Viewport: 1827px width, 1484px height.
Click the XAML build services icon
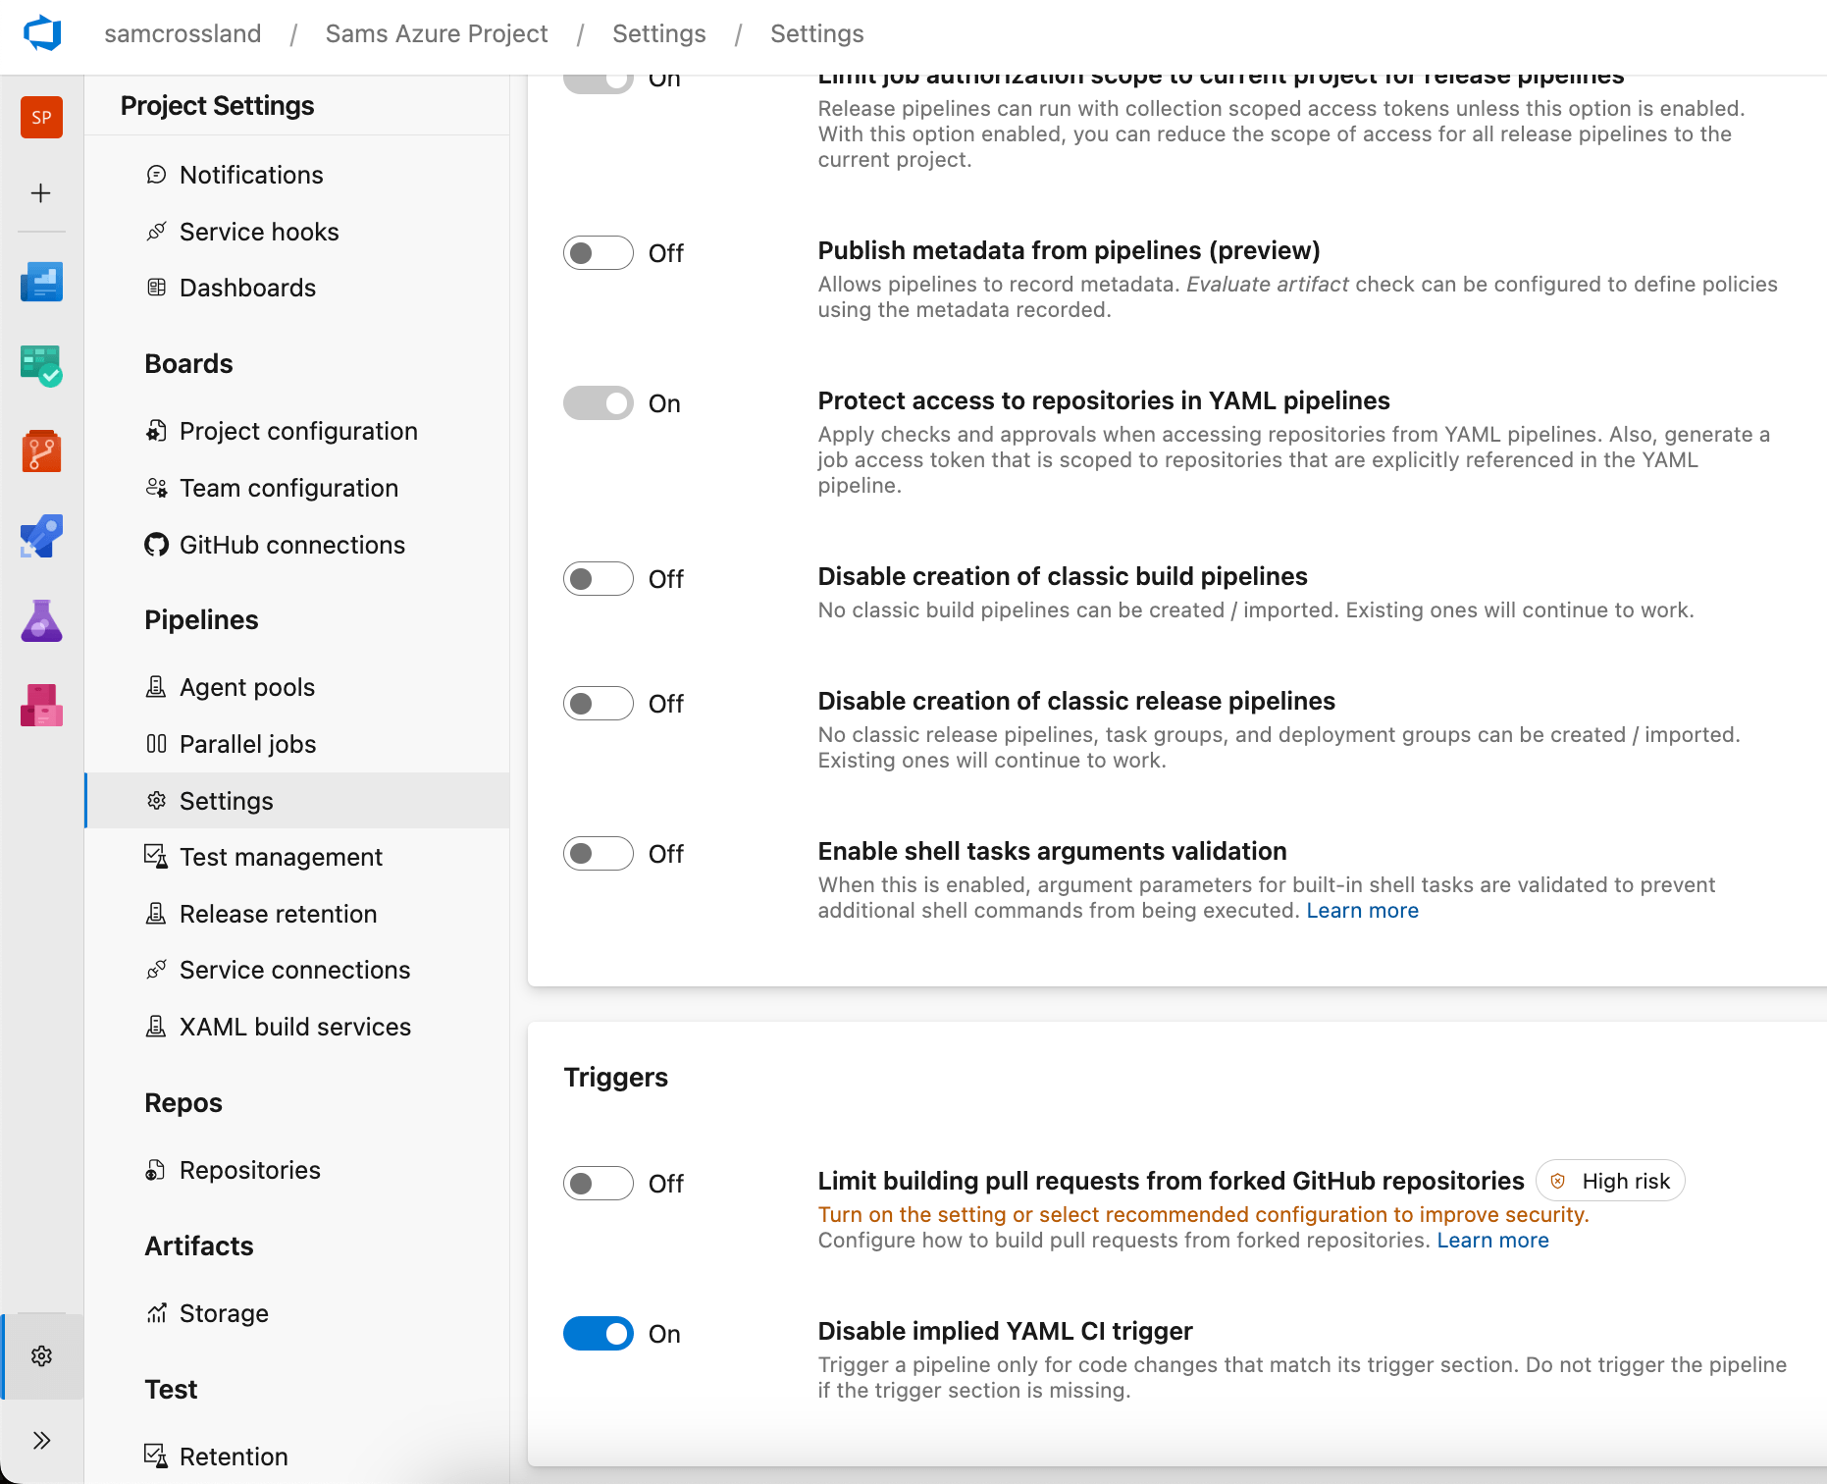[x=156, y=1027]
